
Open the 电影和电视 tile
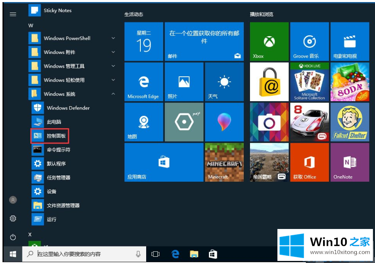[350, 41]
